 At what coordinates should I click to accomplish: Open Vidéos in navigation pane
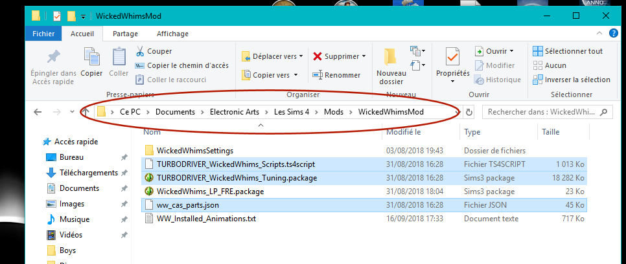(x=64, y=235)
